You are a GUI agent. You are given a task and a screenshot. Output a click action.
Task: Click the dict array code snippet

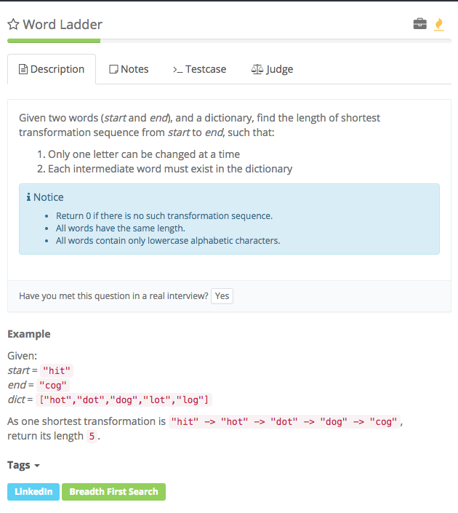[125, 399]
